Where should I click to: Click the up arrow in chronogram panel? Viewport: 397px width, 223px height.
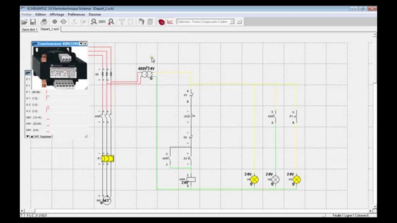tap(32, 136)
